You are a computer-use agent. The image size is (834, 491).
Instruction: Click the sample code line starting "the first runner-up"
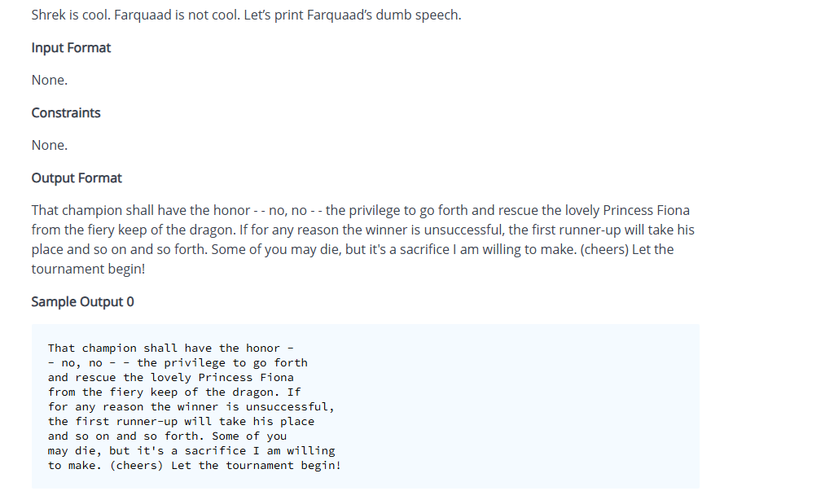click(181, 422)
